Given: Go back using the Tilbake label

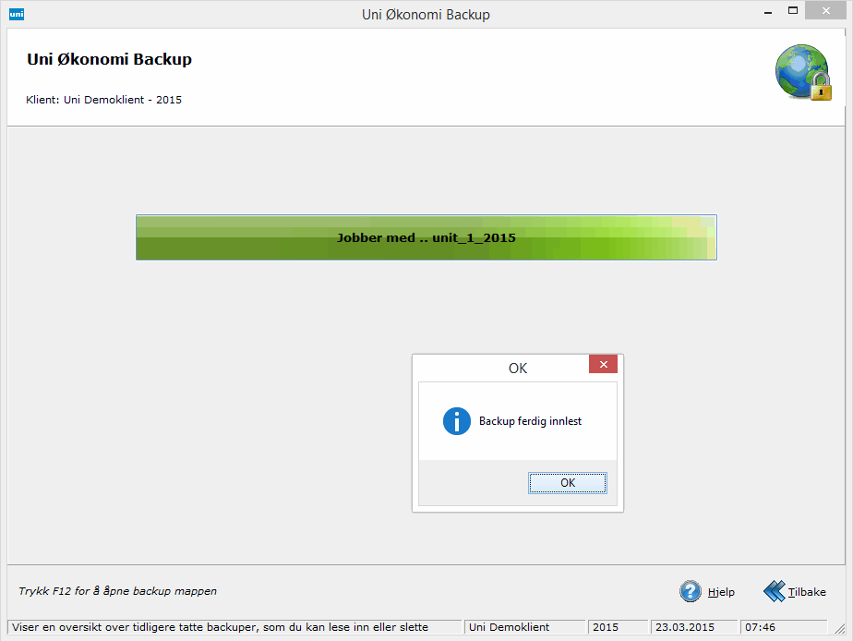Looking at the screenshot, I should pyautogui.click(x=807, y=592).
